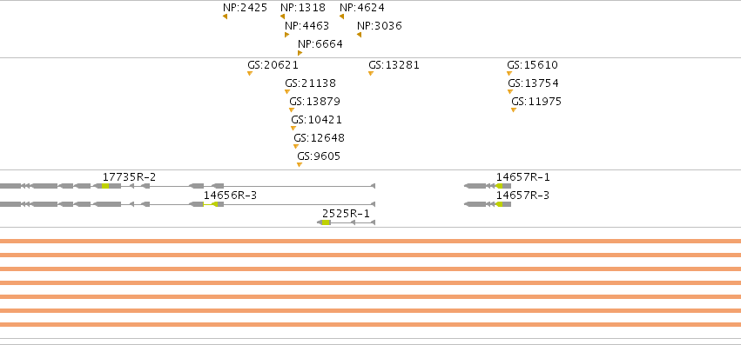Click the 2525R-1 green exon block

click(x=326, y=222)
